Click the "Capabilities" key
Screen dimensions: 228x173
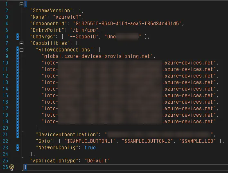pyautogui.click(x=50, y=43)
